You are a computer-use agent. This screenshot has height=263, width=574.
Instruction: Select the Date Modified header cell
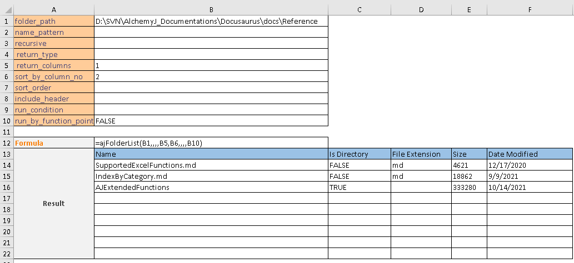coord(530,154)
